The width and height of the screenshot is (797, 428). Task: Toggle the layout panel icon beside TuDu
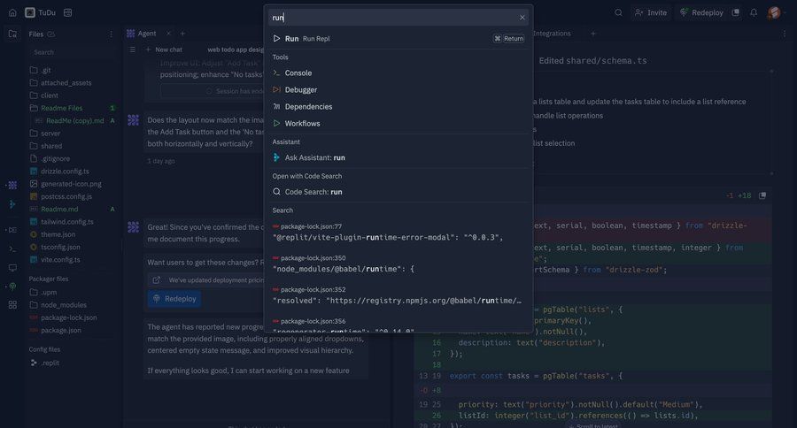pos(67,12)
